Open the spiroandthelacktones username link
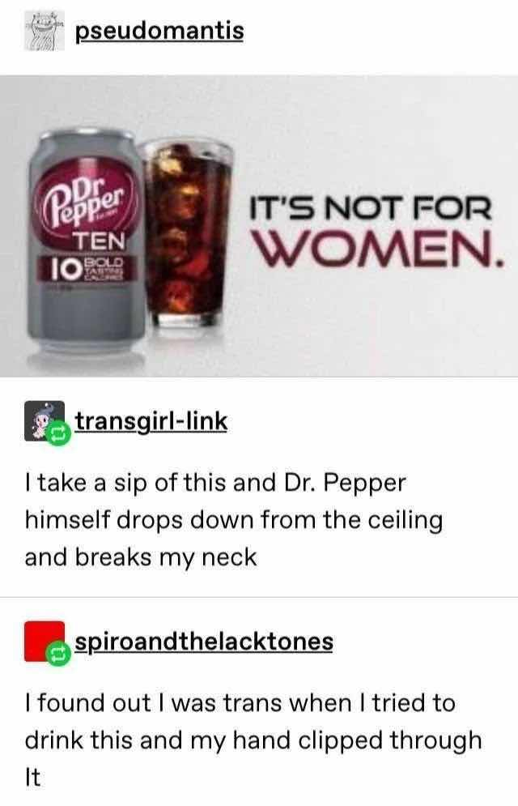The width and height of the screenshot is (518, 806). point(204,642)
